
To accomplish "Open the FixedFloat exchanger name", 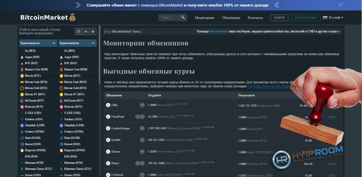I will [118, 117].
